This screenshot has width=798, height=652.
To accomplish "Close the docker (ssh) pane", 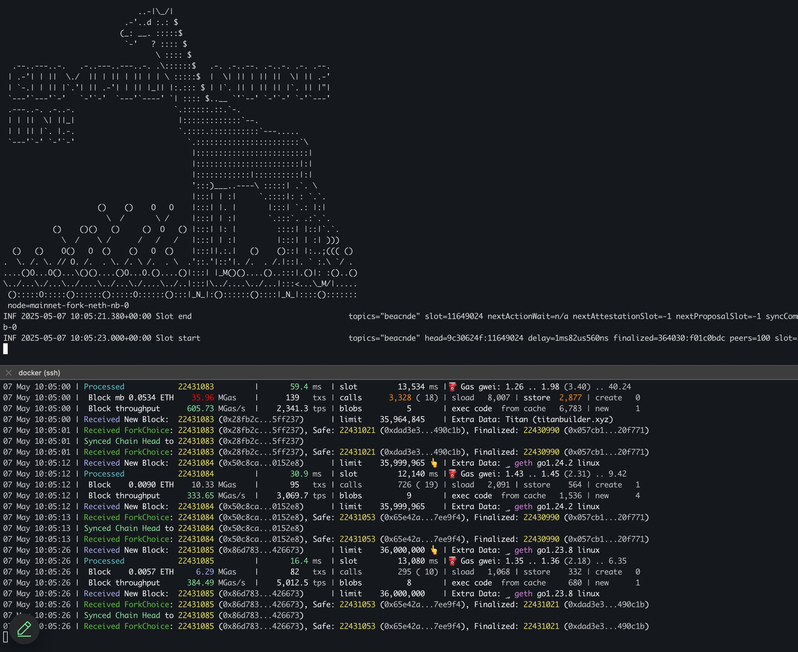I will pos(9,372).
